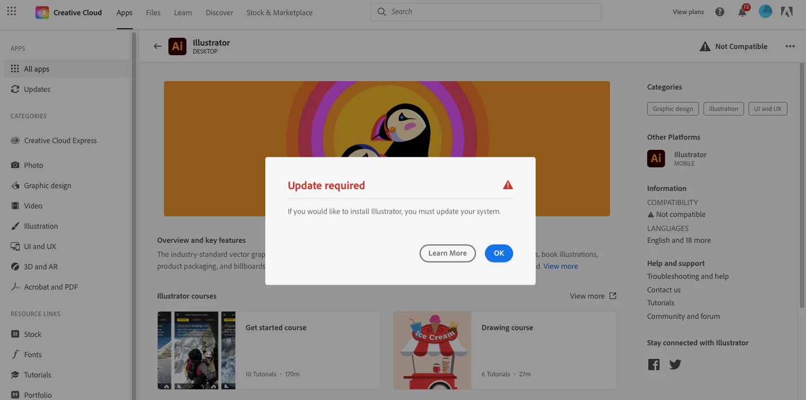Image resolution: width=806 pixels, height=400 pixels.
Task: Click Learn More in the dialog
Action: point(447,253)
